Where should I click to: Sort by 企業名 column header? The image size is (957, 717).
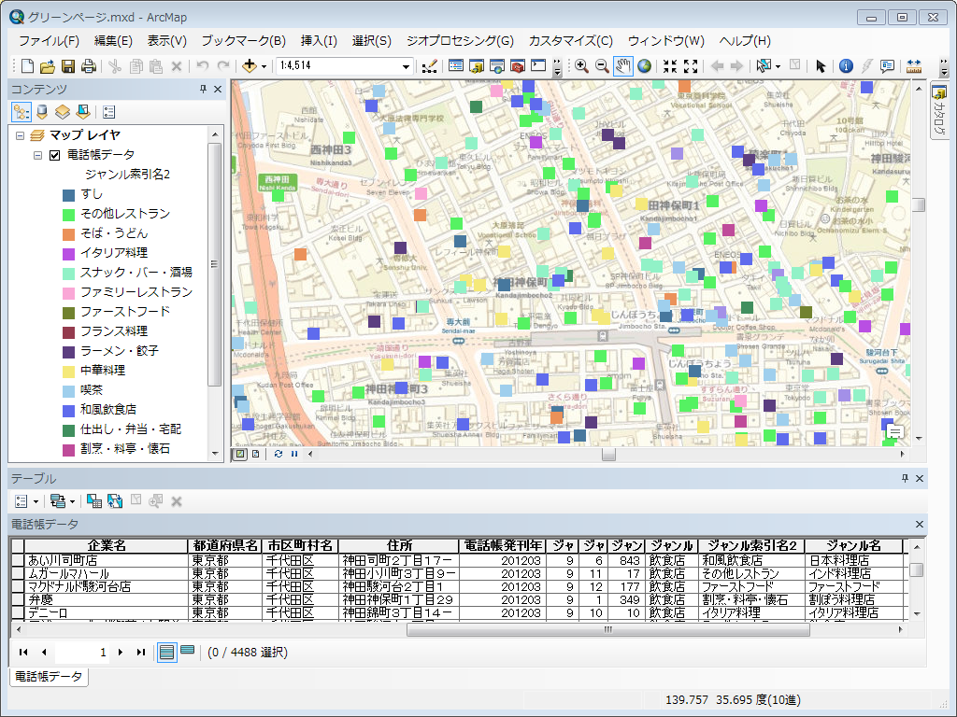coord(107,545)
